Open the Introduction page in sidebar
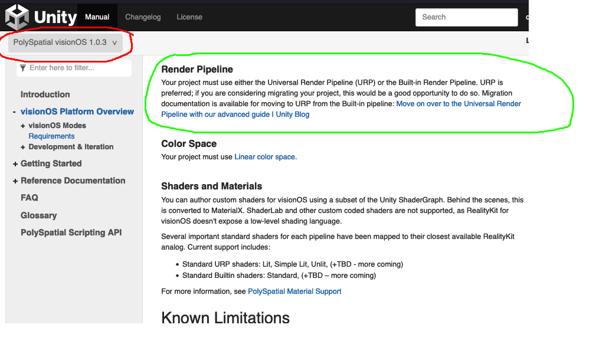Image resolution: width=596 pixels, height=354 pixels. click(x=45, y=94)
